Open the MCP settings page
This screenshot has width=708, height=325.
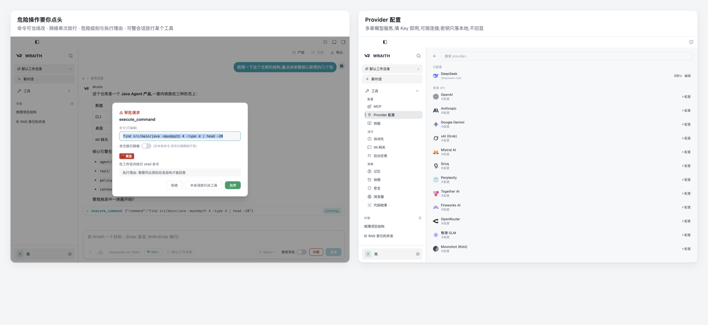tap(393, 107)
